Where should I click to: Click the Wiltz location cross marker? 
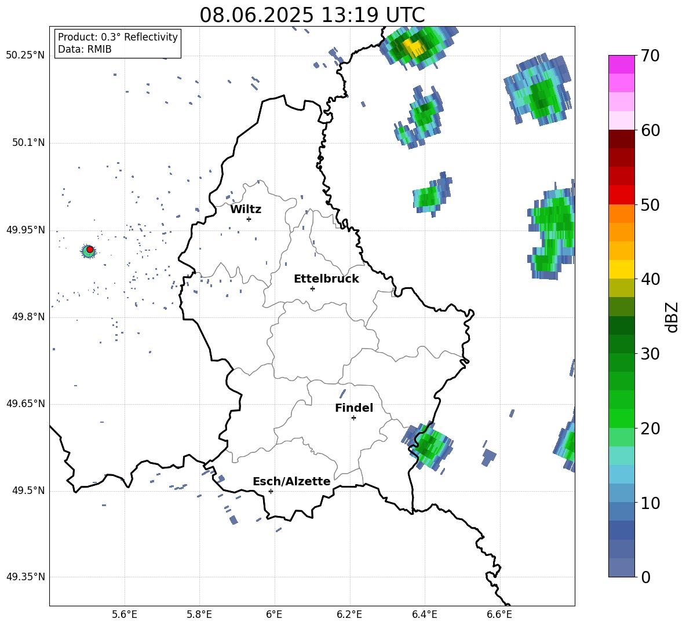point(249,219)
